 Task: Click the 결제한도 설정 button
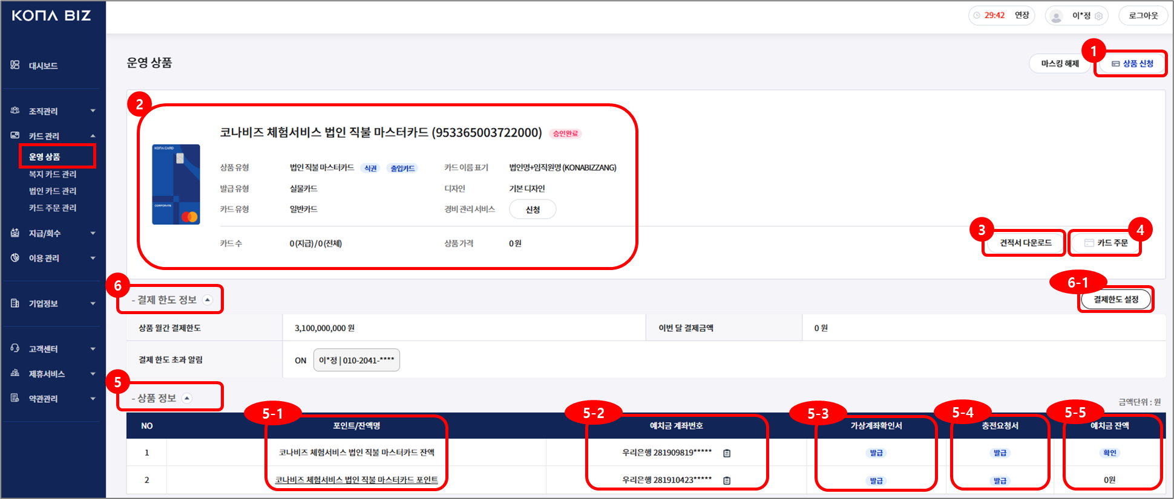[x=1116, y=300]
